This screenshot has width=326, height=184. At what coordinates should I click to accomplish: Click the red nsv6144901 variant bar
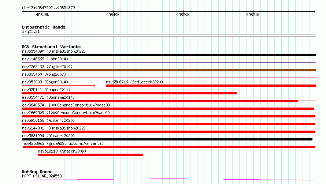point(169,132)
